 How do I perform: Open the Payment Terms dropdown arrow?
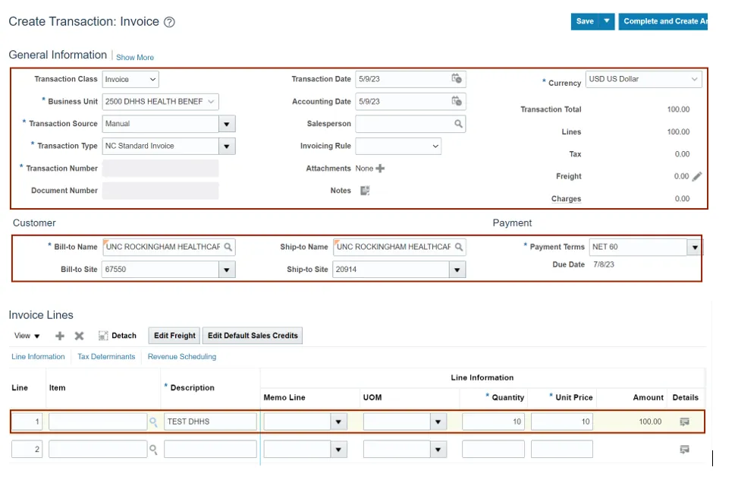click(x=694, y=247)
